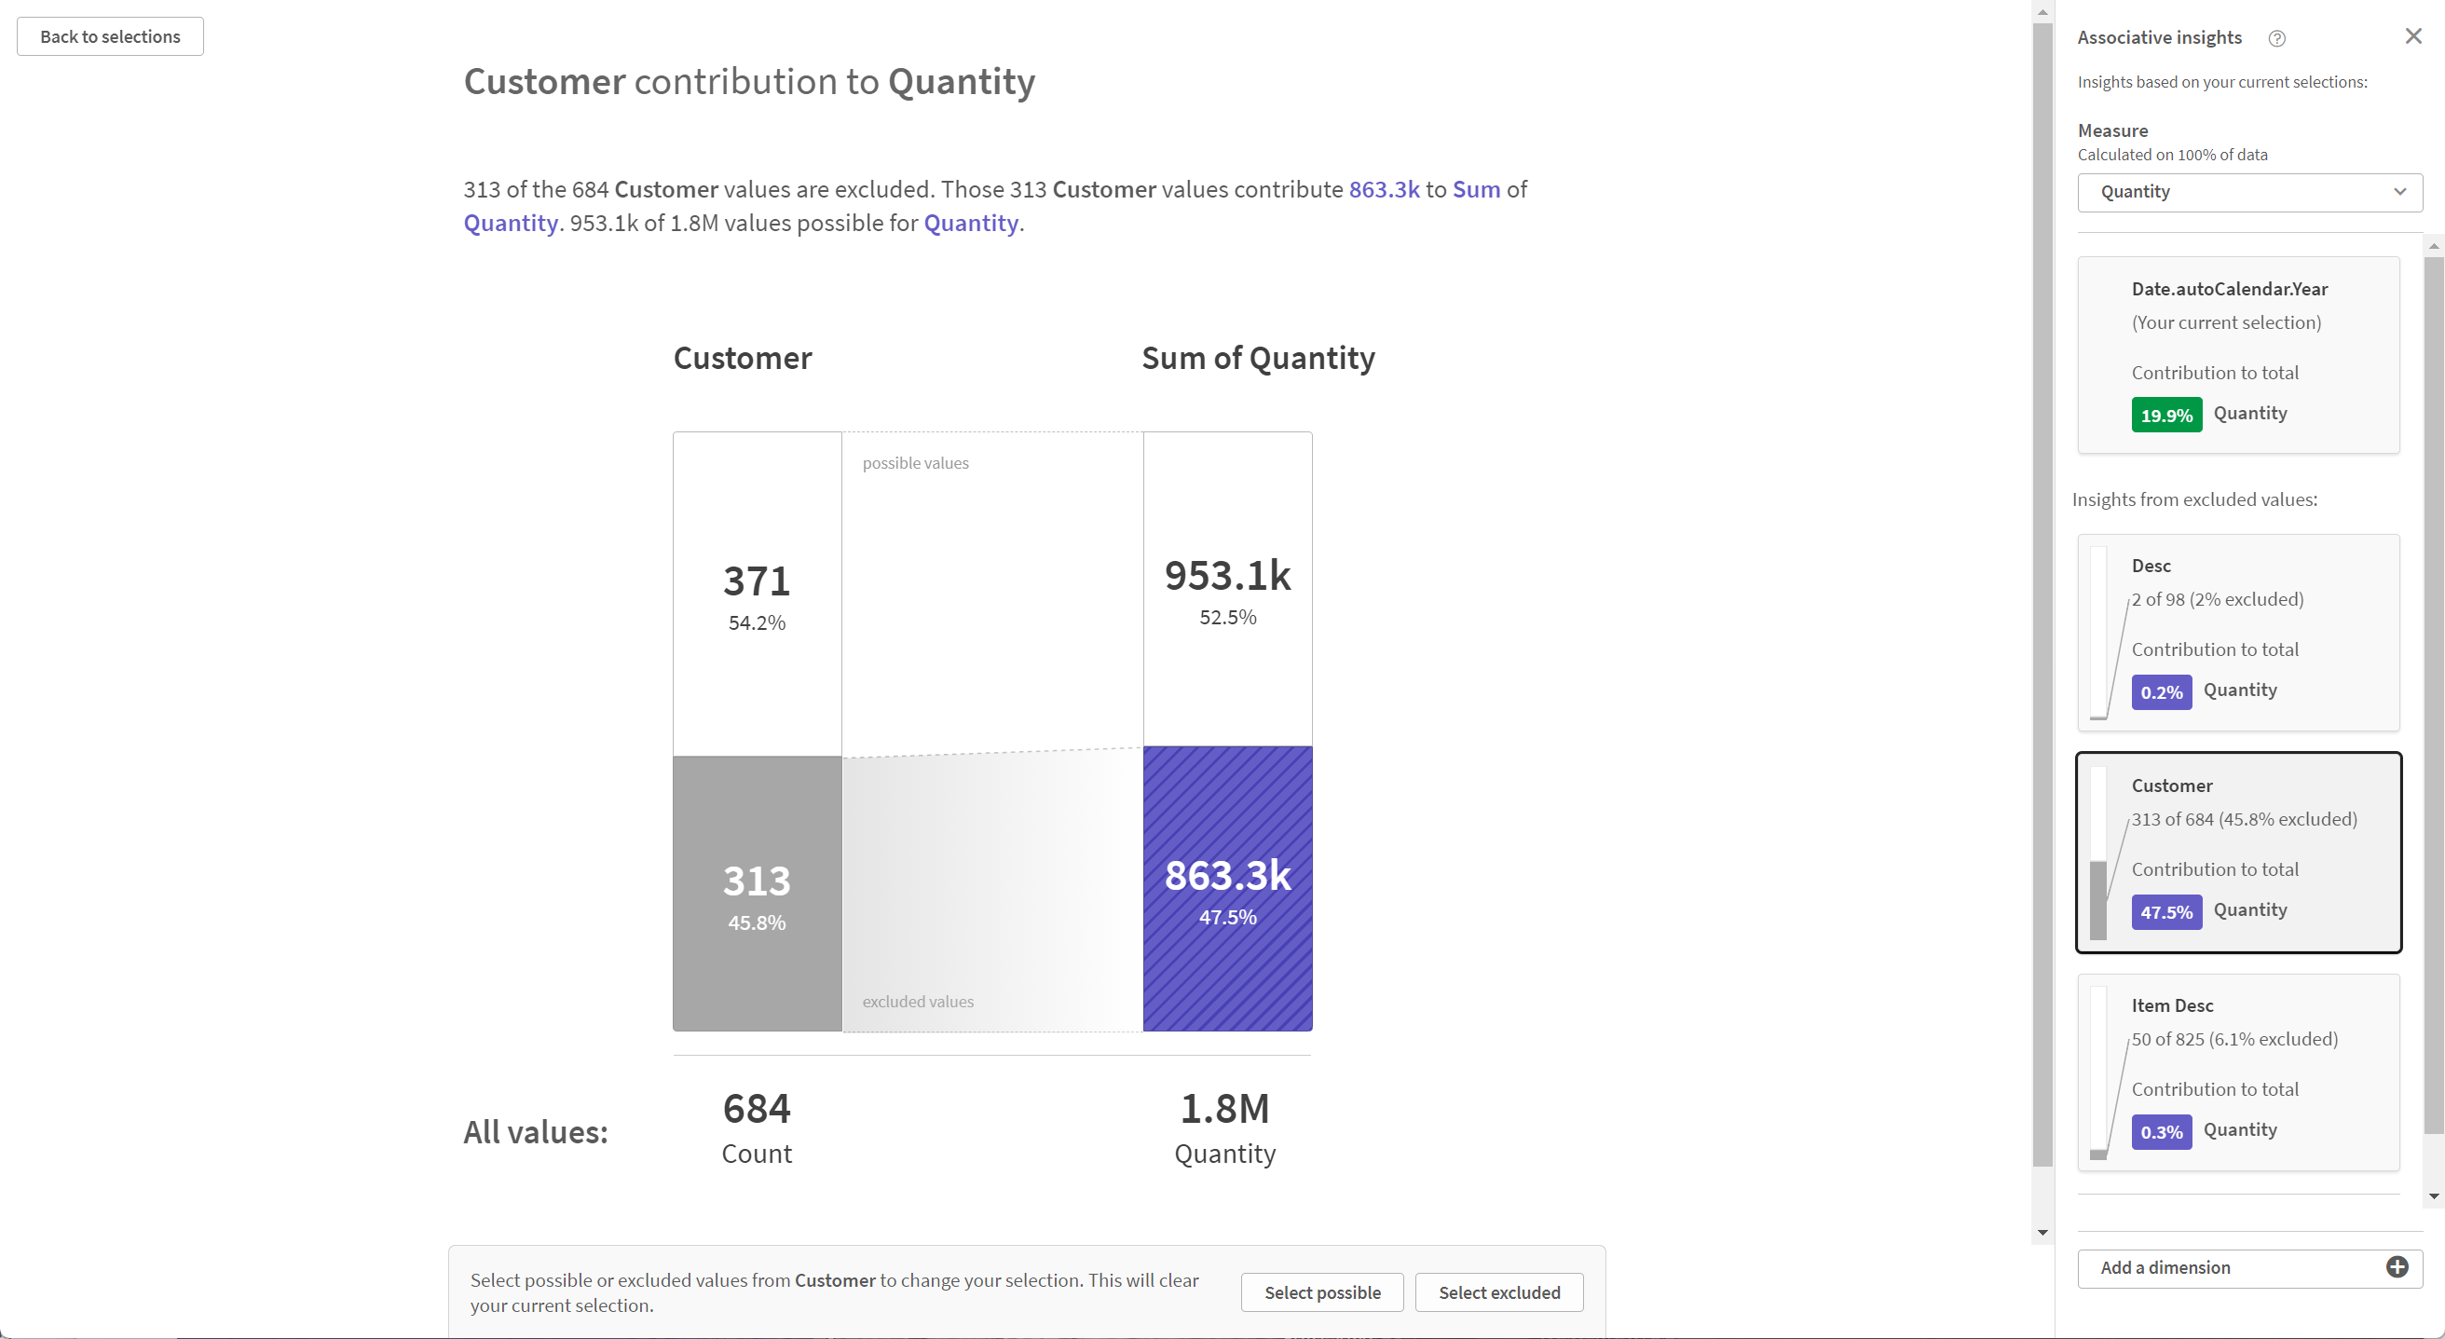
Task: Click the purple 863.3k excluded quantity bar
Action: (x=1227, y=887)
